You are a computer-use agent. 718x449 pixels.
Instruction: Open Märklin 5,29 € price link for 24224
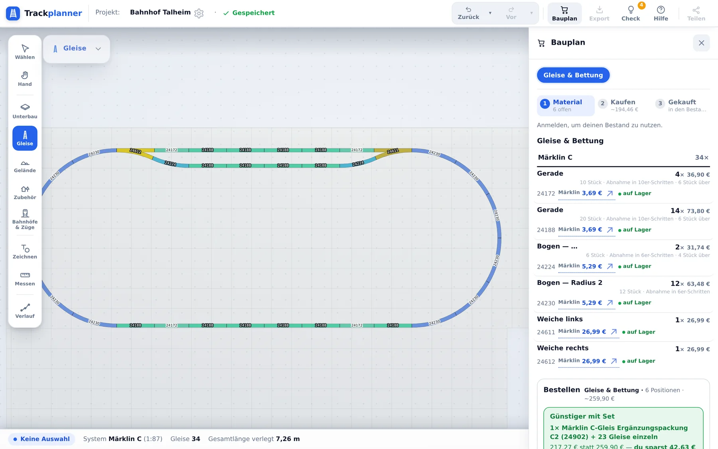(x=586, y=266)
